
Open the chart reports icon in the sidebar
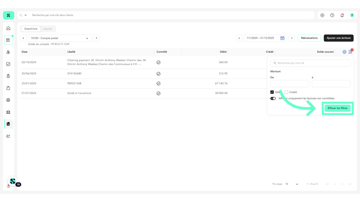pyautogui.click(x=8, y=136)
